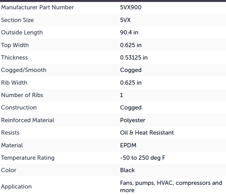Select the Number of Ribs value 1
Image resolution: width=226 pixels, height=195 pixels.
tap(121, 95)
